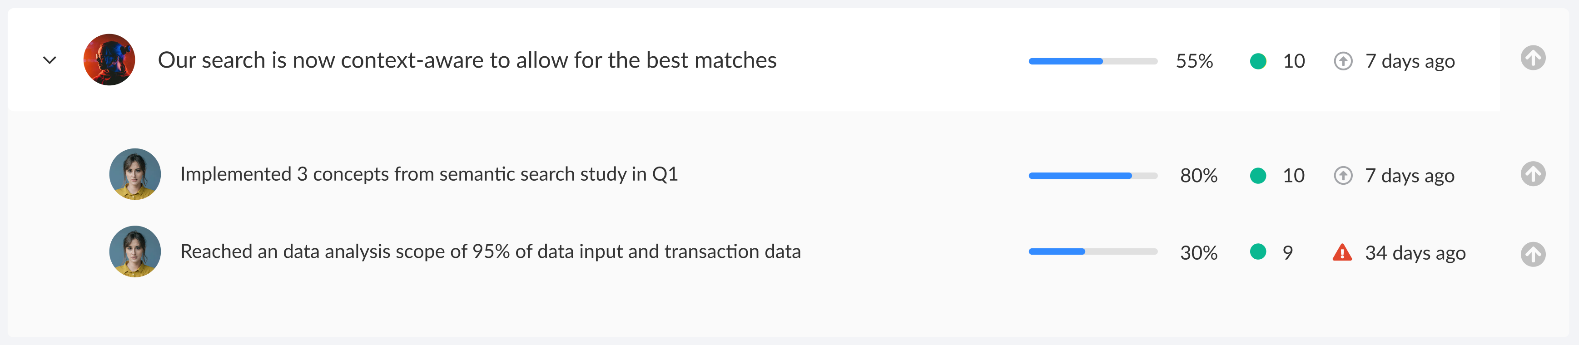
Task: Open the objective titled 'Our search is now context-aware'
Action: coord(467,61)
